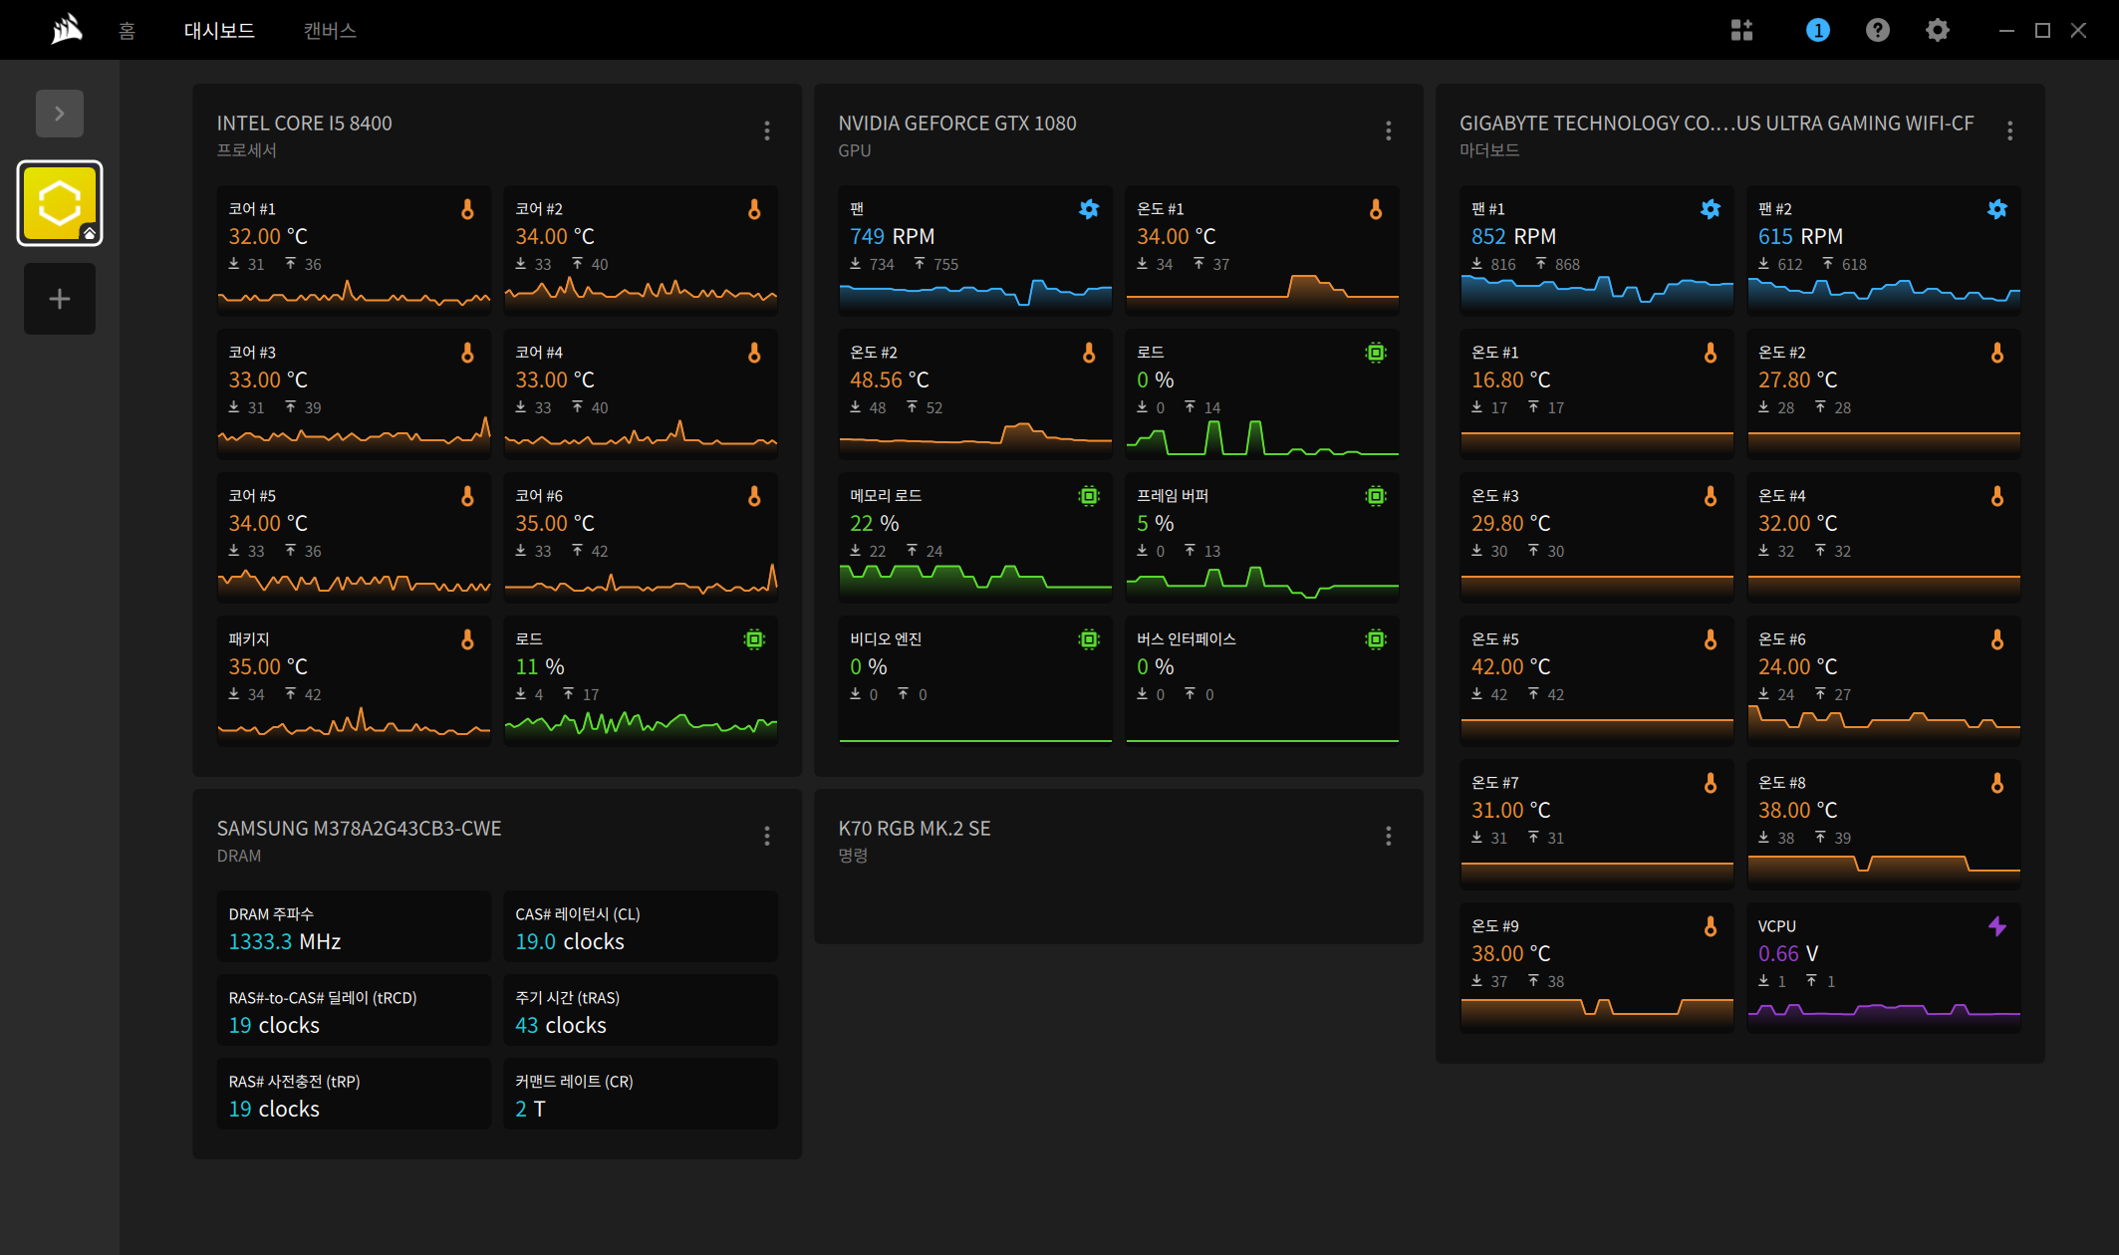This screenshot has width=2119, height=1255.
Task: Open the K70 RGB MK.2 SE panel menu
Action: pos(1389,836)
